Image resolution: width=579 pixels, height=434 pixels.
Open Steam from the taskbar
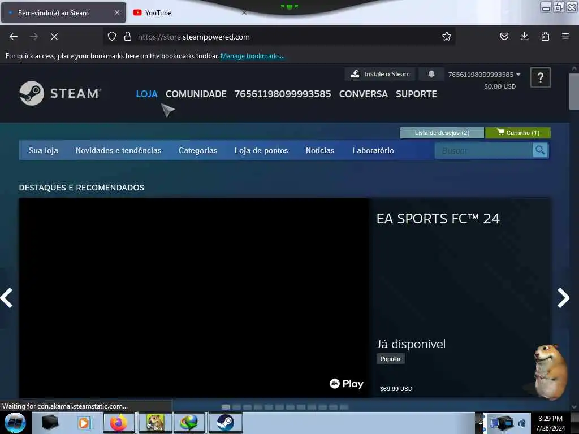tap(225, 423)
